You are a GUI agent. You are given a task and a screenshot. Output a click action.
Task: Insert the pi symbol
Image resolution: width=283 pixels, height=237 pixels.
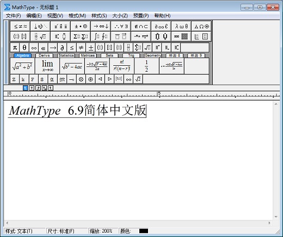point(15,48)
